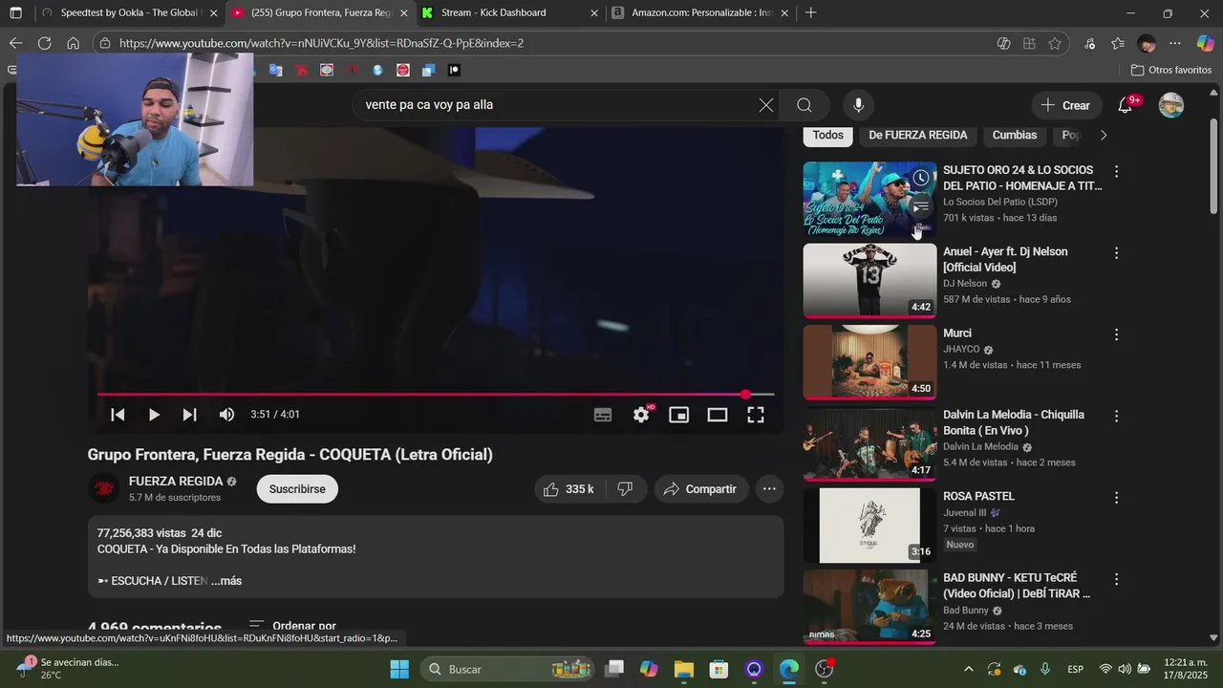Open the YouTube notifications bell
Screen dimensions: 1223x688
(1126, 105)
